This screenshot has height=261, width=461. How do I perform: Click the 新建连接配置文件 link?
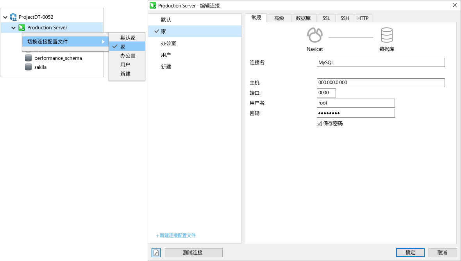tap(176, 236)
